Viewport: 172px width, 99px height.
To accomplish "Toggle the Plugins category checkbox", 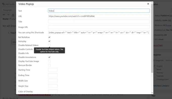I will [155, 66].
